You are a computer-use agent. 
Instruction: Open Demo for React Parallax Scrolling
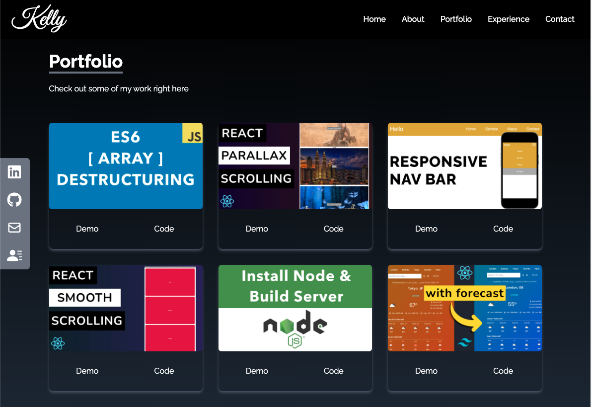257,229
